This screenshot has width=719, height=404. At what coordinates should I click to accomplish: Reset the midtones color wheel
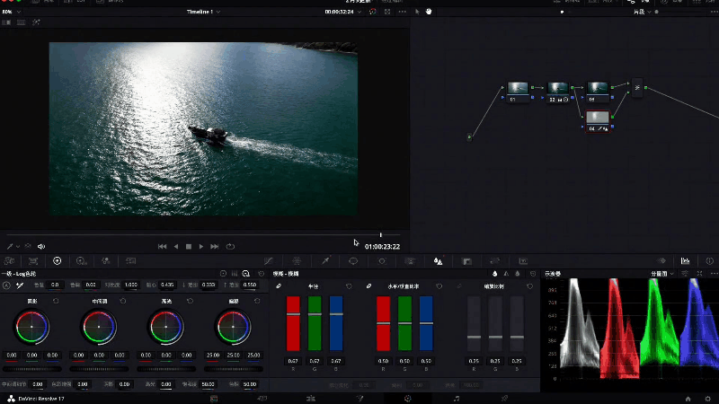click(123, 301)
